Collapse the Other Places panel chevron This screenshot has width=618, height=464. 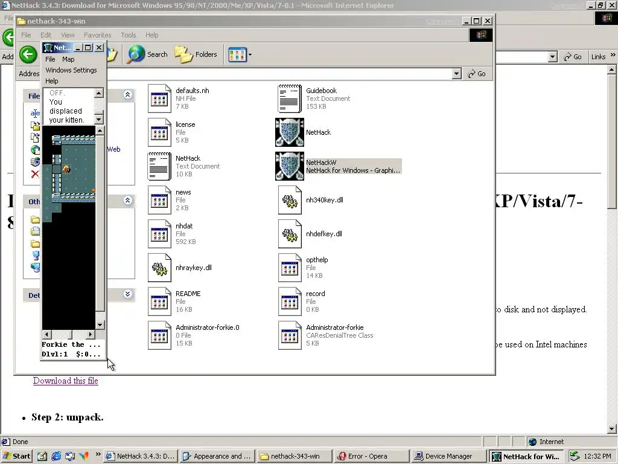click(128, 201)
